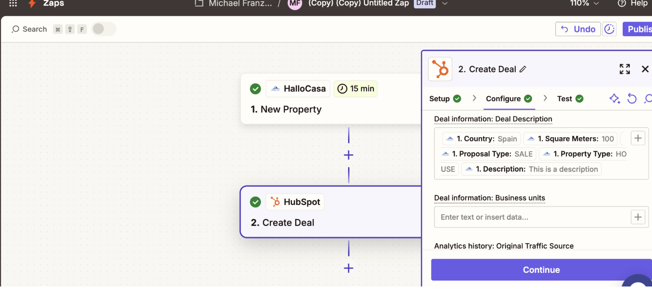Click the green check on HubSpot step
Screen dimensions: 652x291
pyautogui.click(x=255, y=202)
